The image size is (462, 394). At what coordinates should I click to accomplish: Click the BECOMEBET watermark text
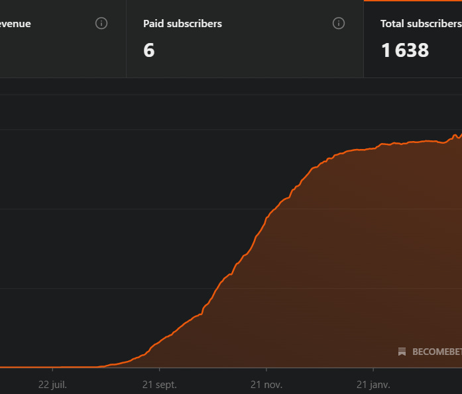point(437,352)
